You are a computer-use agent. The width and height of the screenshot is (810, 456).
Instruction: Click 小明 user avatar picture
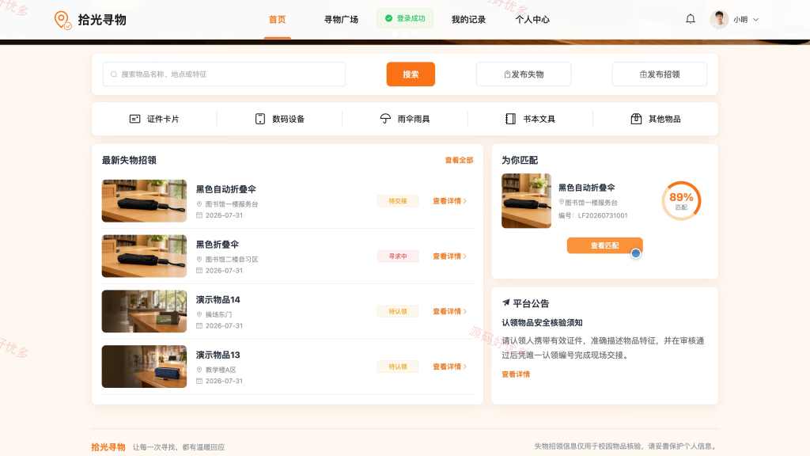point(719,20)
